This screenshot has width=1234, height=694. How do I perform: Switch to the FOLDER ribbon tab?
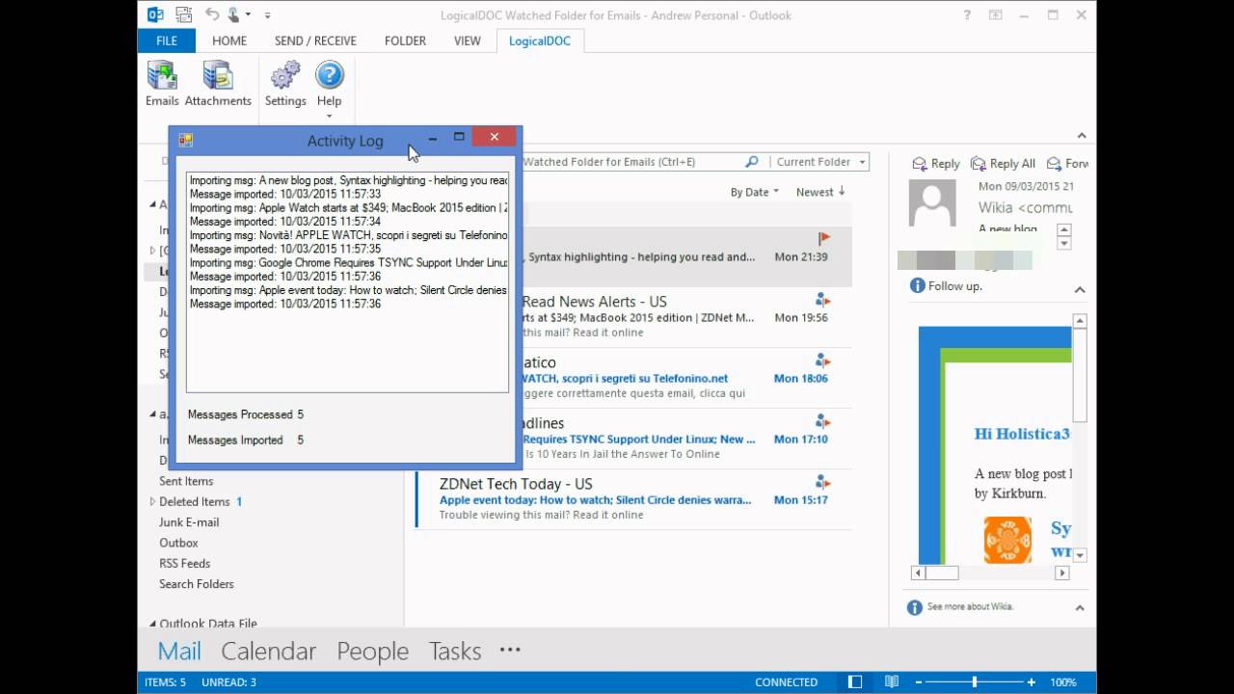(x=405, y=40)
